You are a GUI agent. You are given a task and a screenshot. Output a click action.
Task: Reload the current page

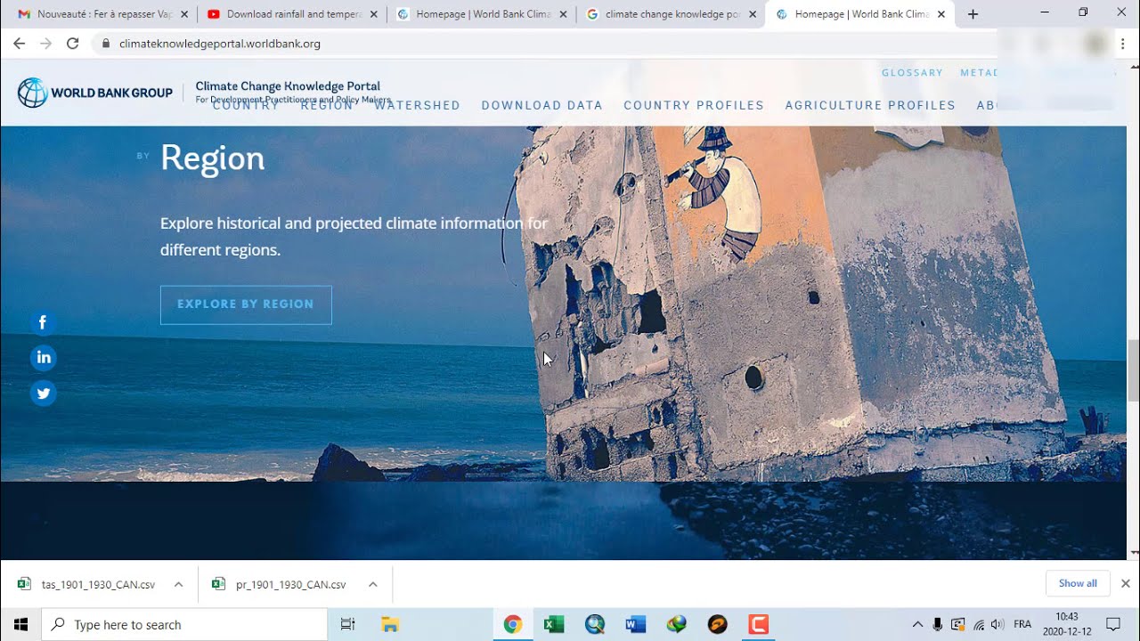73,44
